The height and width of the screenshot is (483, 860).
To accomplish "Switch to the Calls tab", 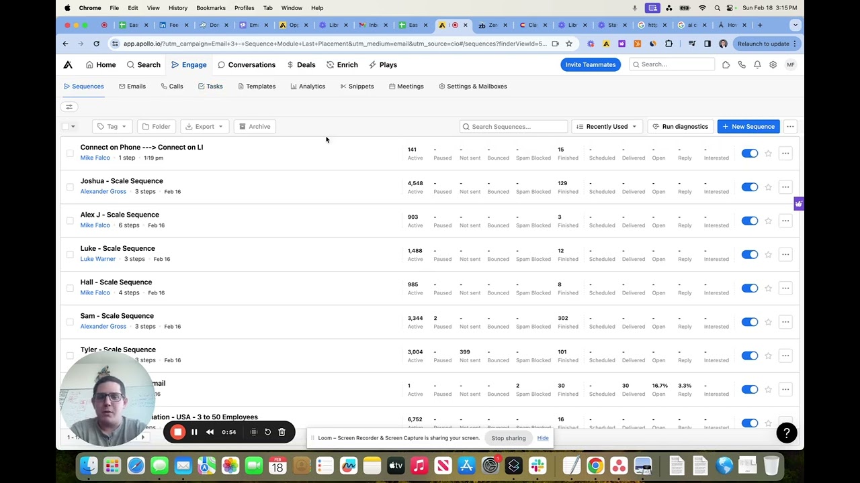I will pyautogui.click(x=172, y=87).
